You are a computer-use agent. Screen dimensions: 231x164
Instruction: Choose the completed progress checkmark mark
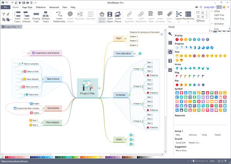pyautogui.click(x=212, y=48)
